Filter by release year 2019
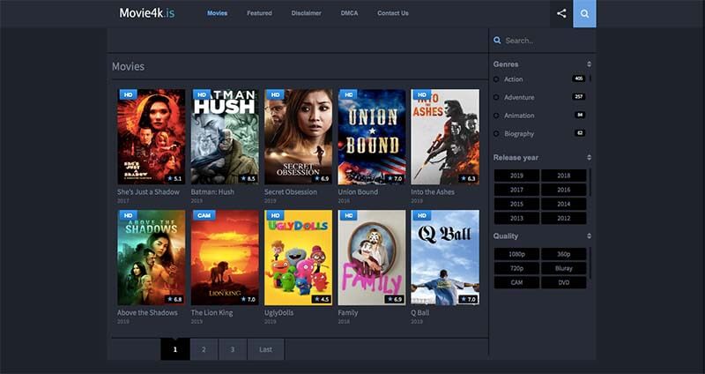This screenshot has height=374, width=705. (516, 176)
